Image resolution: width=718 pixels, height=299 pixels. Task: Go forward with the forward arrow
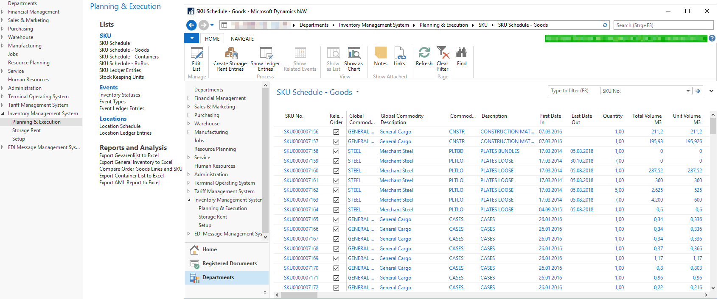[x=204, y=25]
